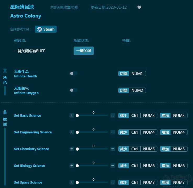Click the NUM2 hotkey for Infinite Oxygen
Viewport: 193px width, 188px height.
132,90
